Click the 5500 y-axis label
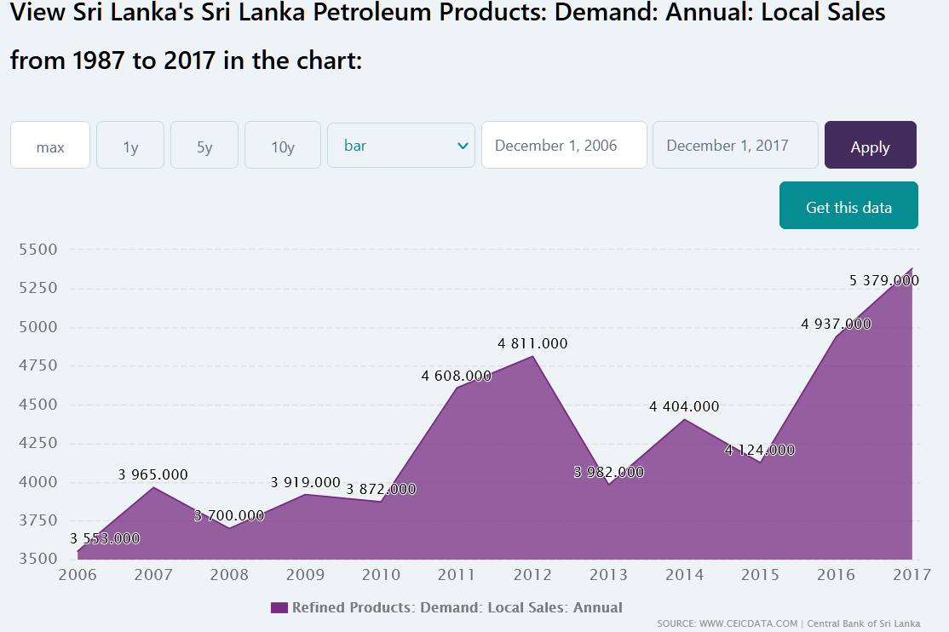The image size is (949, 632). point(38,250)
